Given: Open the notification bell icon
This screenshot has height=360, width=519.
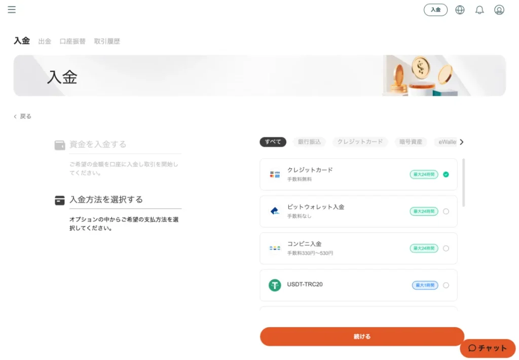Looking at the screenshot, I should (x=479, y=10).
